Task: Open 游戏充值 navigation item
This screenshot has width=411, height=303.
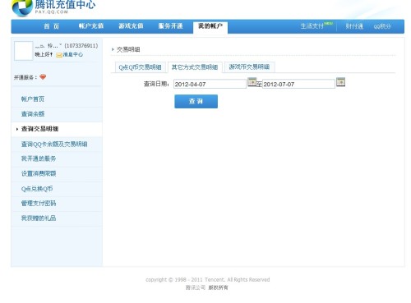Action: tap(131, 26)
